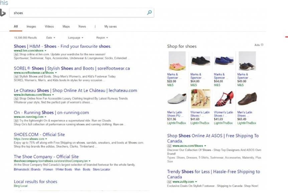Expand the www2.hm.com/shoes URL arrow
Screen dimensions: 288x195
point(45,51)
